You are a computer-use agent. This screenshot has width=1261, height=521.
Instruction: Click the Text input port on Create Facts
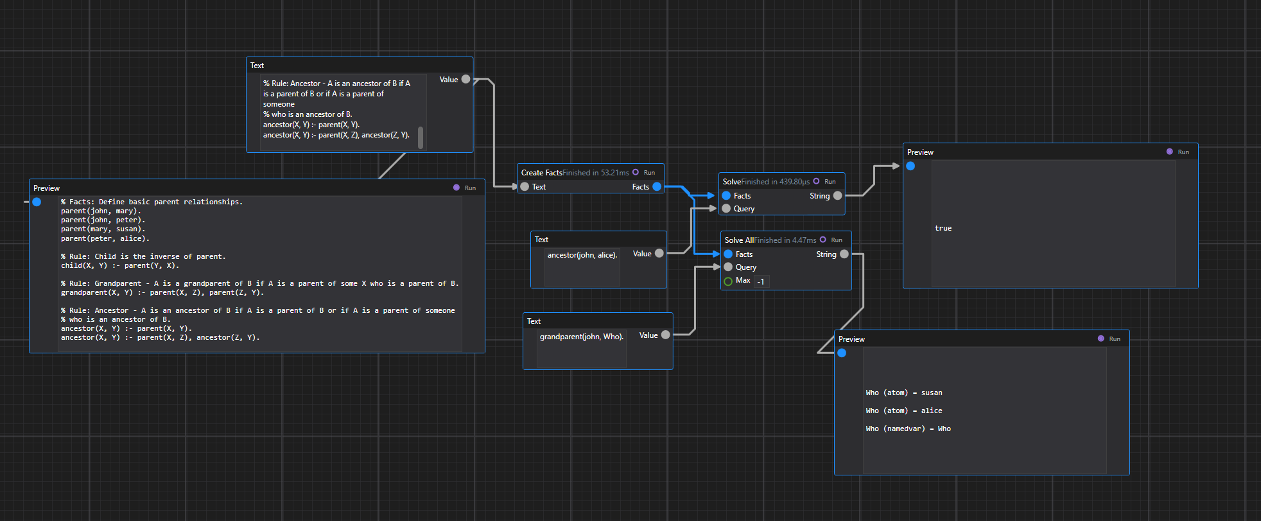pos(525,187)
